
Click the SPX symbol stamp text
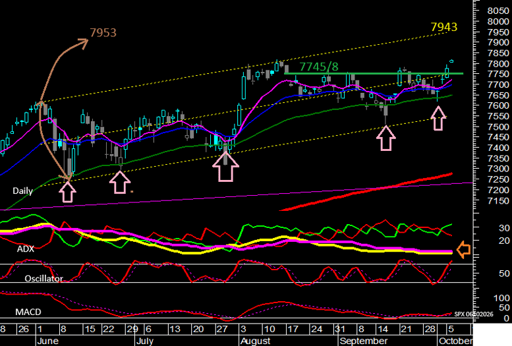click(474, 314)
